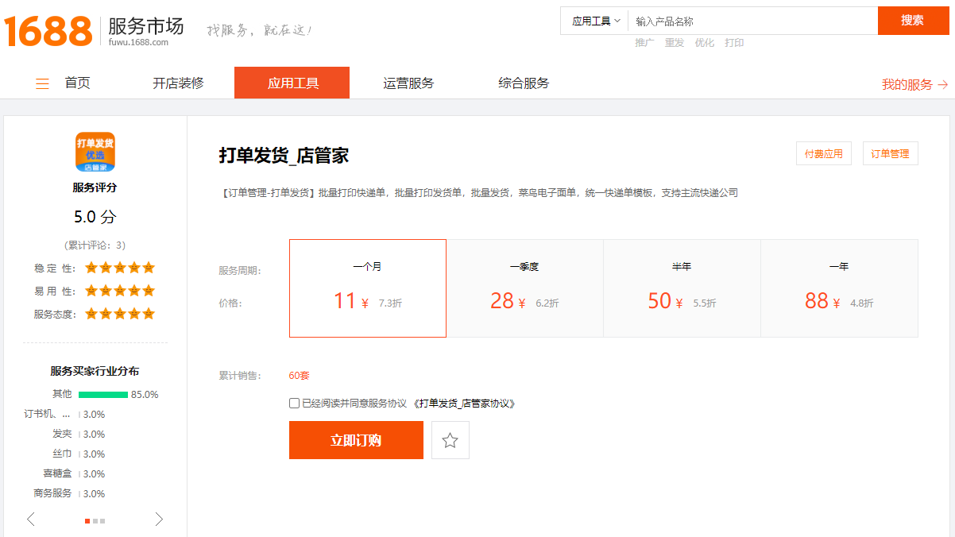
Task: Click the 累计评论：3 text
Action: coord(95,245)
